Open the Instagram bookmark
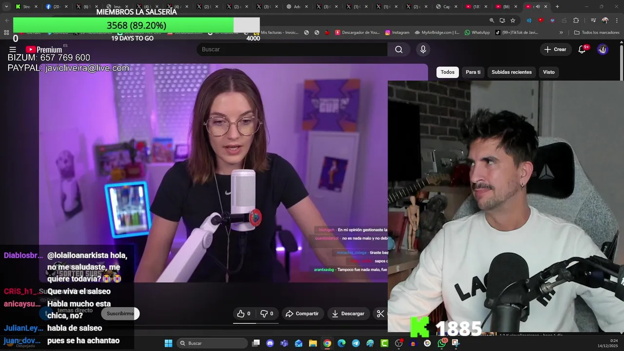The width and height of the screenshot is (624, 351). [397, 33]
